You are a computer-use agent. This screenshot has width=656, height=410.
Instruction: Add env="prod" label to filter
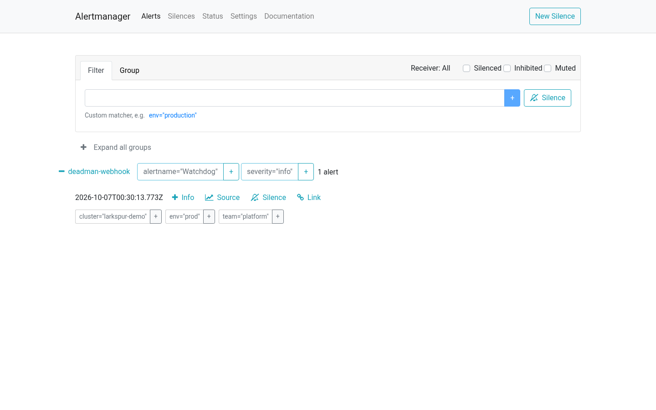(209, 216)
